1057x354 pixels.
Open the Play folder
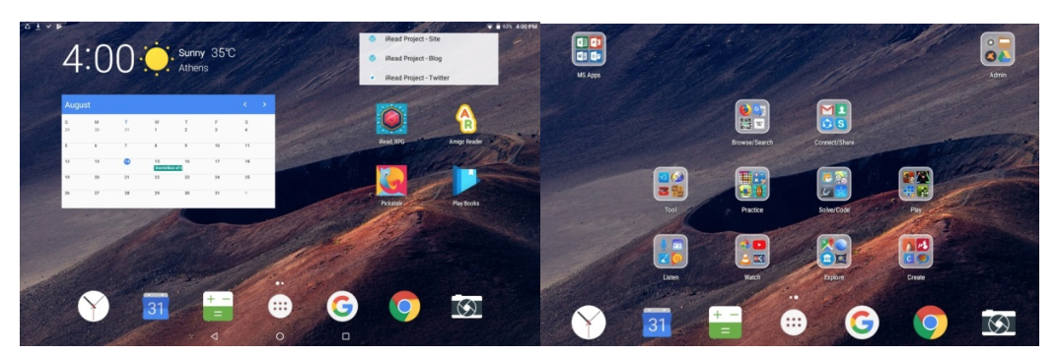coord(916,184)
